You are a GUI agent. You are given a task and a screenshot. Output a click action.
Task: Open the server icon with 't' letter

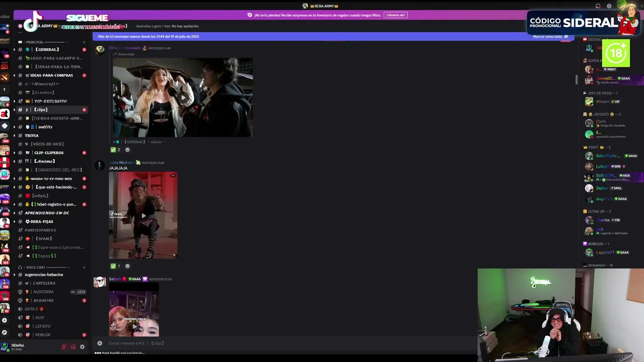point(5,89)
